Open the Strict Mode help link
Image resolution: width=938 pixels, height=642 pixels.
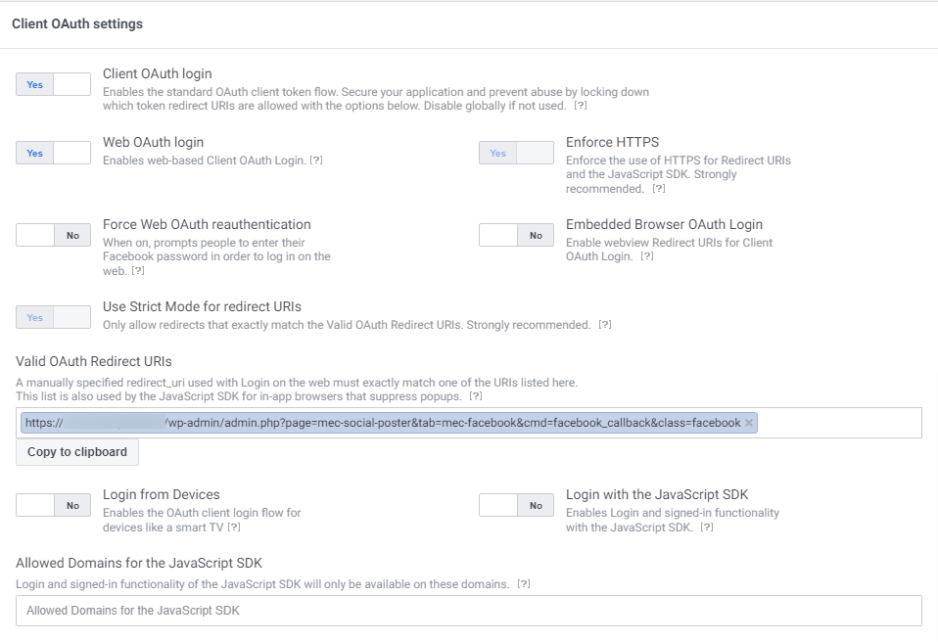click(603, 324)
